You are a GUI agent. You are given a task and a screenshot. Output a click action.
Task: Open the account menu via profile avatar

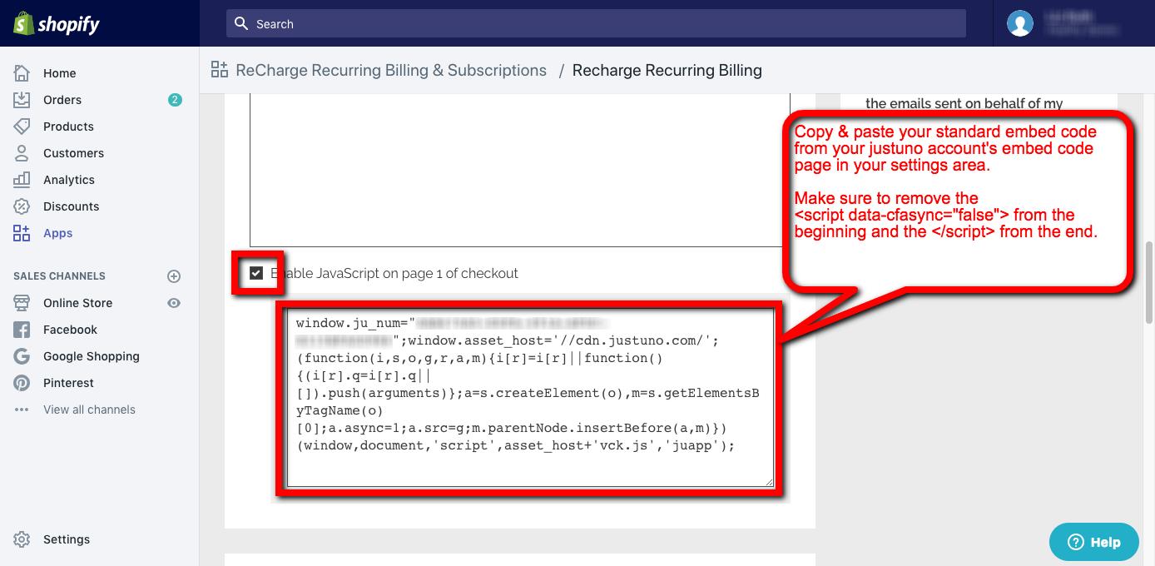tap(1019, 22)
